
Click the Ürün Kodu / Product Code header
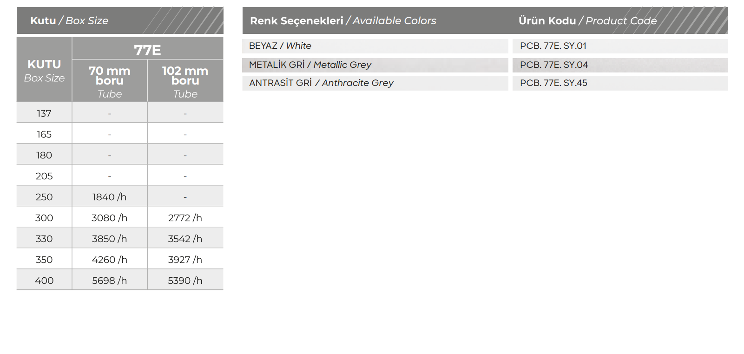coord(587,20)
